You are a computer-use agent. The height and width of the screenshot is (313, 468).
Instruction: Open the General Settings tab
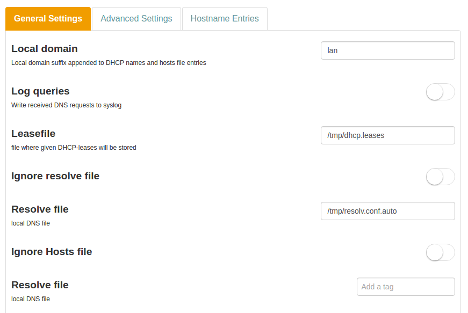(48, 19)
